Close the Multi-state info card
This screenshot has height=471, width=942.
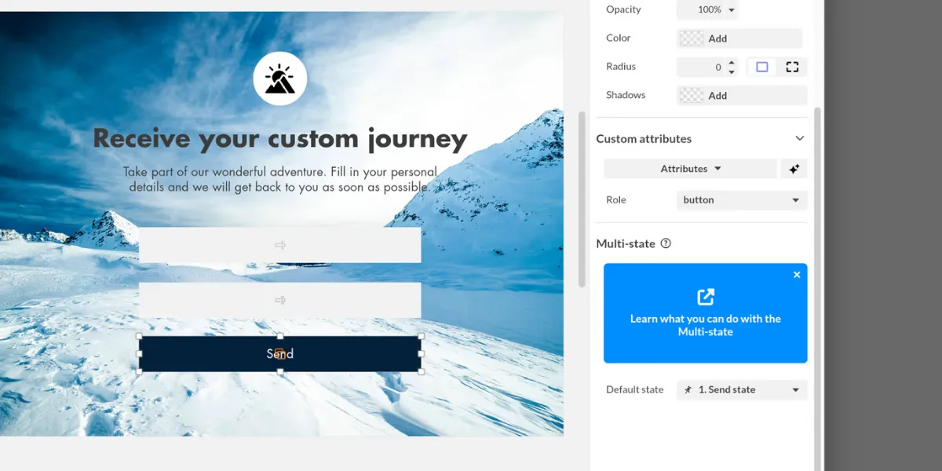click(797, 275)
